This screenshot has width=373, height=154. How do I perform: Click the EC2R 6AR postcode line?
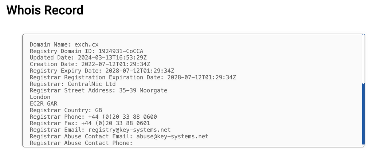(44, 104)
